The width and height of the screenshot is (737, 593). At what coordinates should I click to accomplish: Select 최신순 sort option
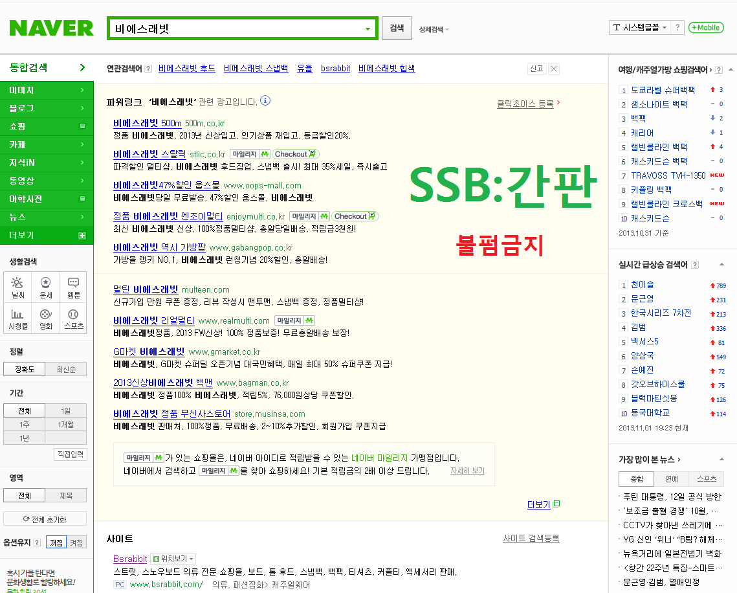pos(66,369)
